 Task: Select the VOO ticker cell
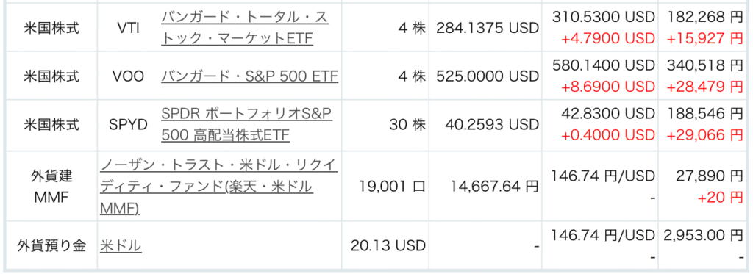pos(128,76)
